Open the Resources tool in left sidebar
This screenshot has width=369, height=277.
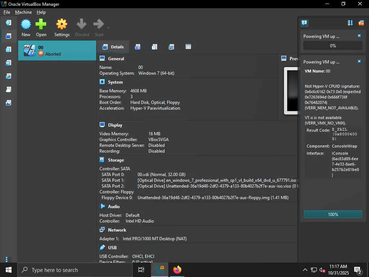[x=9, y=103]
